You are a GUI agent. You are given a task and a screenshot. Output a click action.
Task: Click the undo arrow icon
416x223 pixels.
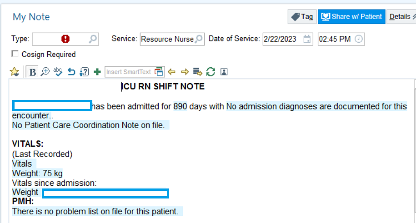pyautogui.click(x=71, y=72)
